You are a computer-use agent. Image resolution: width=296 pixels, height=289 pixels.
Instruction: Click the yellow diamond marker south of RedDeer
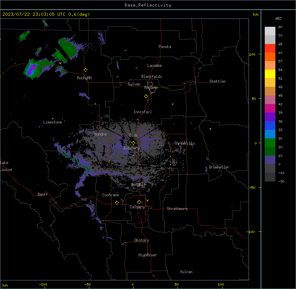coord(146,96)
